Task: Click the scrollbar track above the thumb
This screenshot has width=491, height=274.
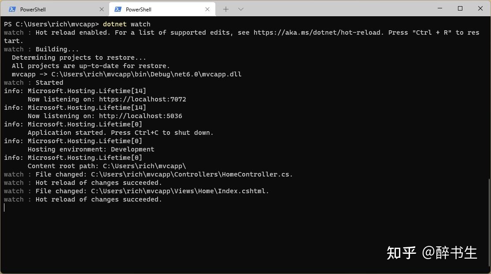Action: pyautogui.click(x=489, y=97)
